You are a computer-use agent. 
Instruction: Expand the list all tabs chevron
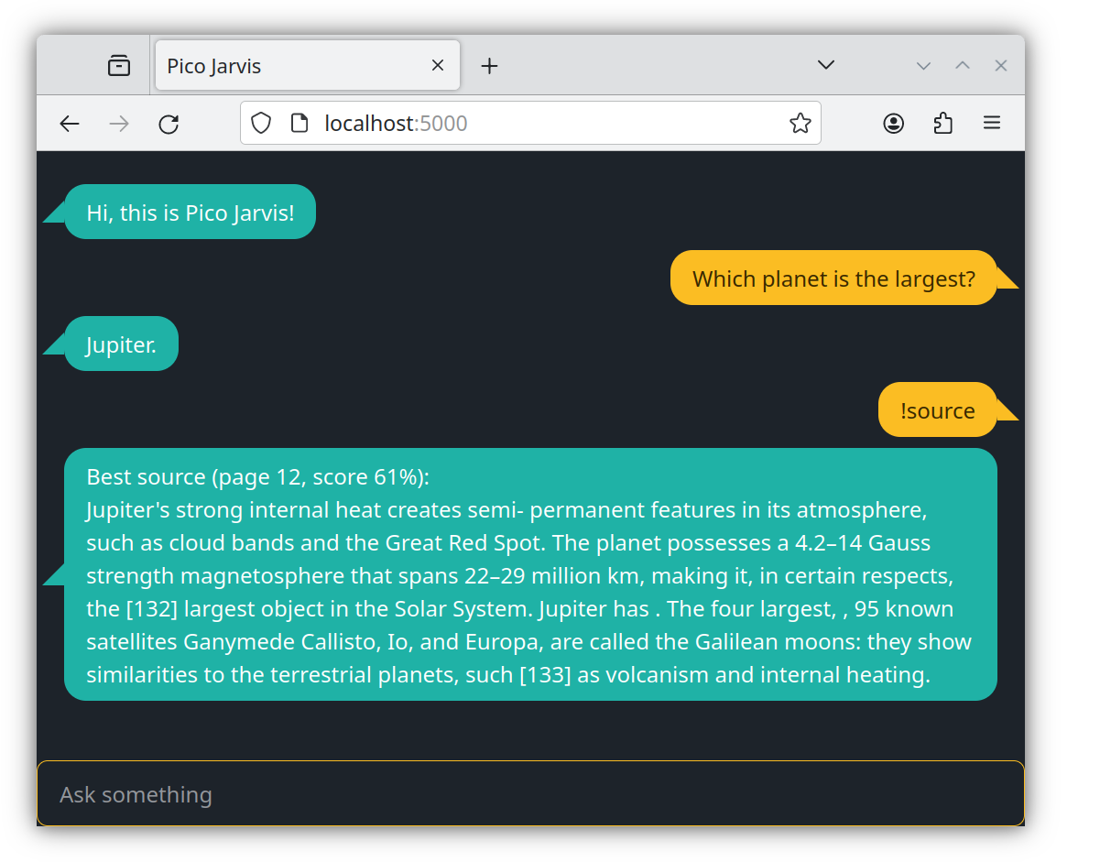826,65
